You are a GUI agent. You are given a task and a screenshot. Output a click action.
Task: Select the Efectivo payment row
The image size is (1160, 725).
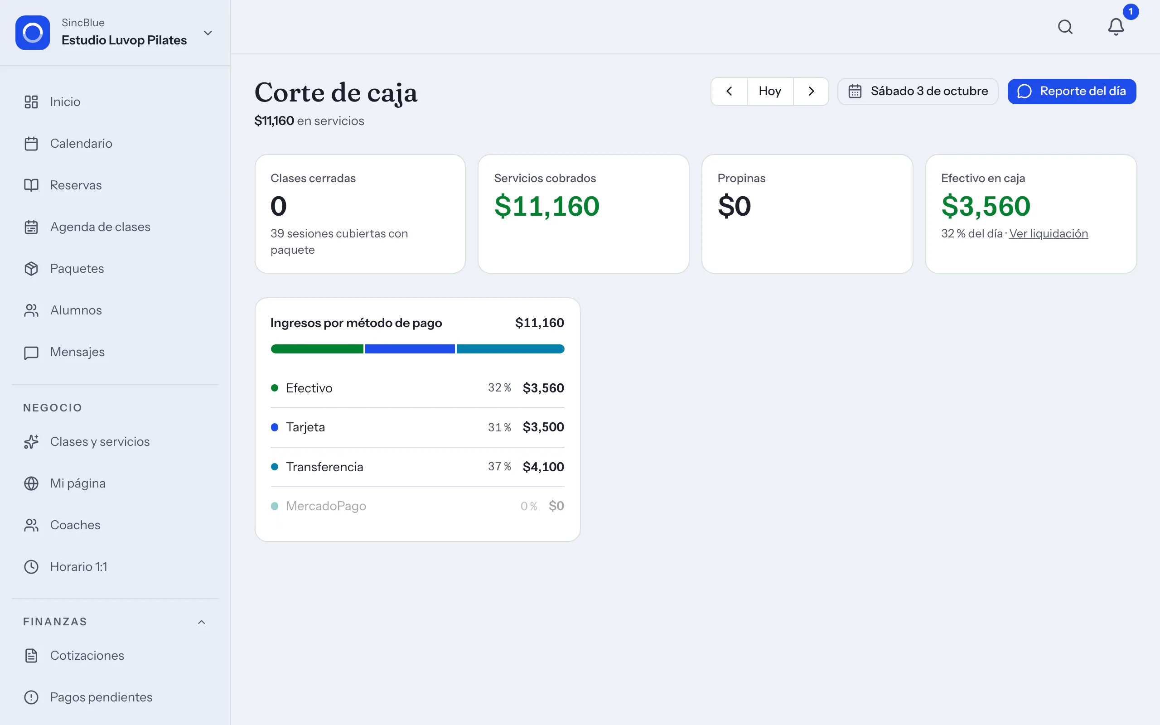[417, 388]
